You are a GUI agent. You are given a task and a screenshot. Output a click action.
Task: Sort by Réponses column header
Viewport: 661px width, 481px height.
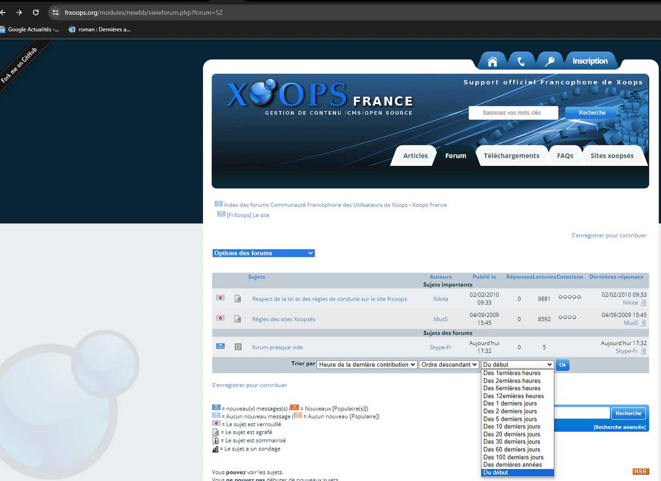click(x=519, y=277)
